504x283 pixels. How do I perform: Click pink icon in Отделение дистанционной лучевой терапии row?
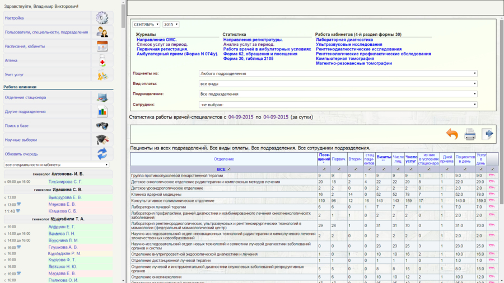click(x=492, y=260)
